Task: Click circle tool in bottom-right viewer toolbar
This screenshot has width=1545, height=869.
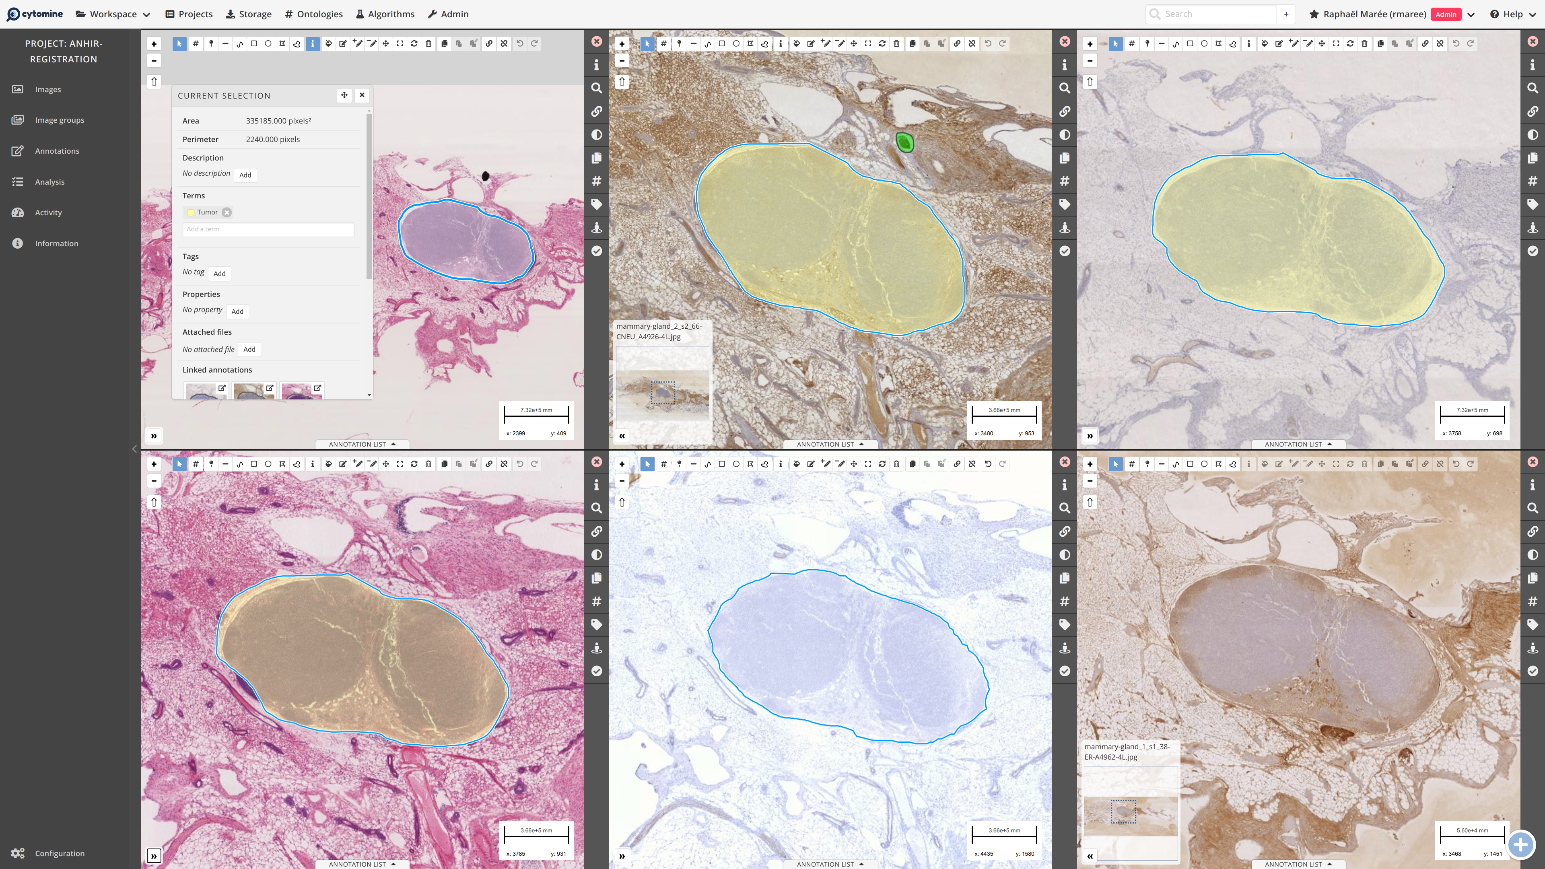Action: (1204, 463)
